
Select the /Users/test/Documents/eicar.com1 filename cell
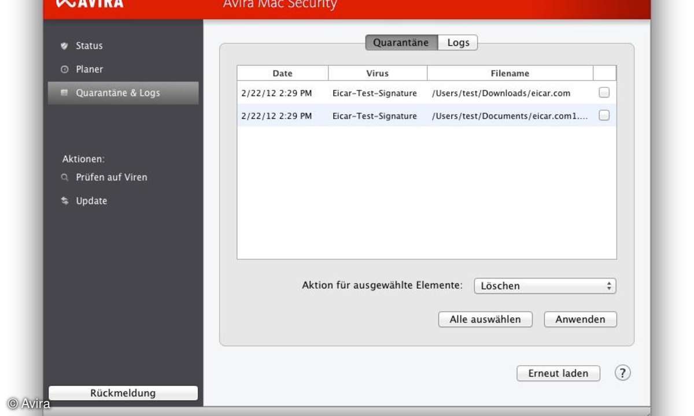point(510,116)
